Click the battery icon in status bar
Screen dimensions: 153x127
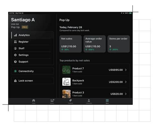[x=130, y=13]
